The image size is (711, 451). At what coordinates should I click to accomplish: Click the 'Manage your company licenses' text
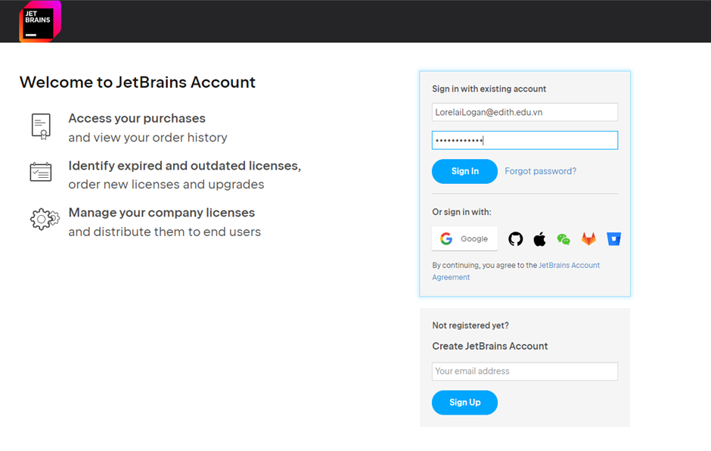161,213
